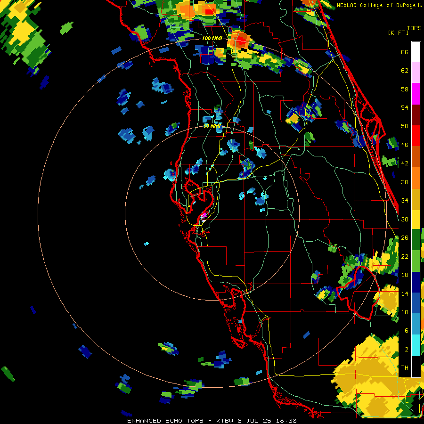This screenshot has height=424, width=424.
Task: Click the TH threshold legend label
Action: point(405,367)
